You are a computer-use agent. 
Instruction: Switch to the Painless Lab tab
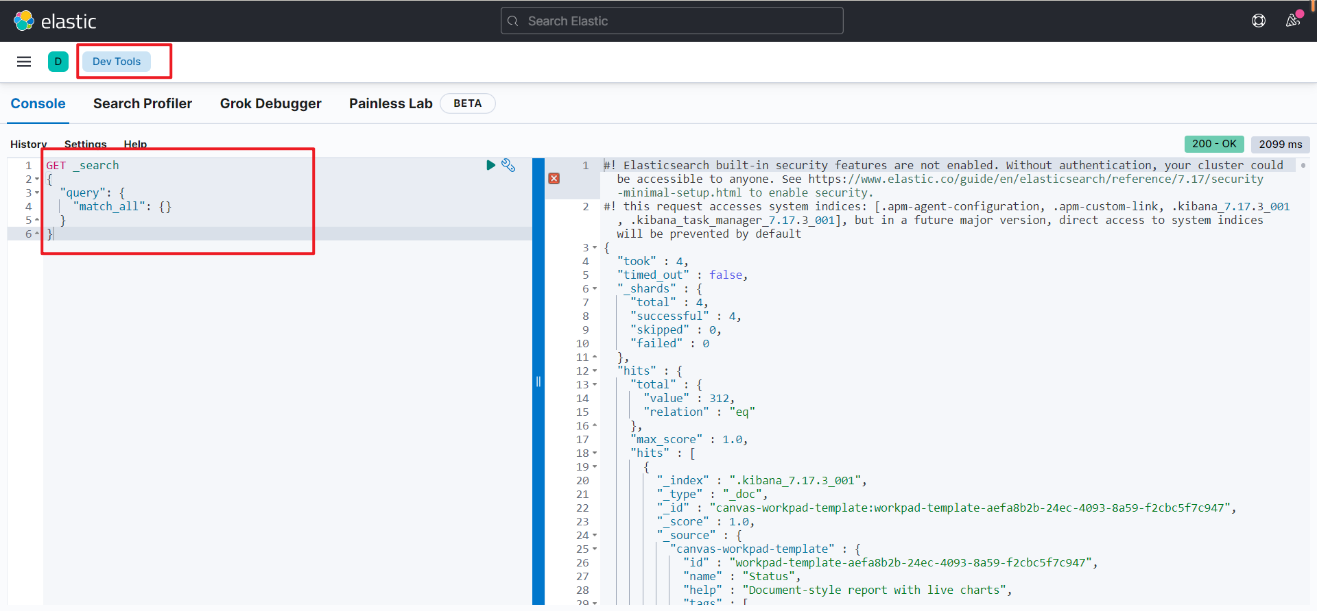point(391,103)
